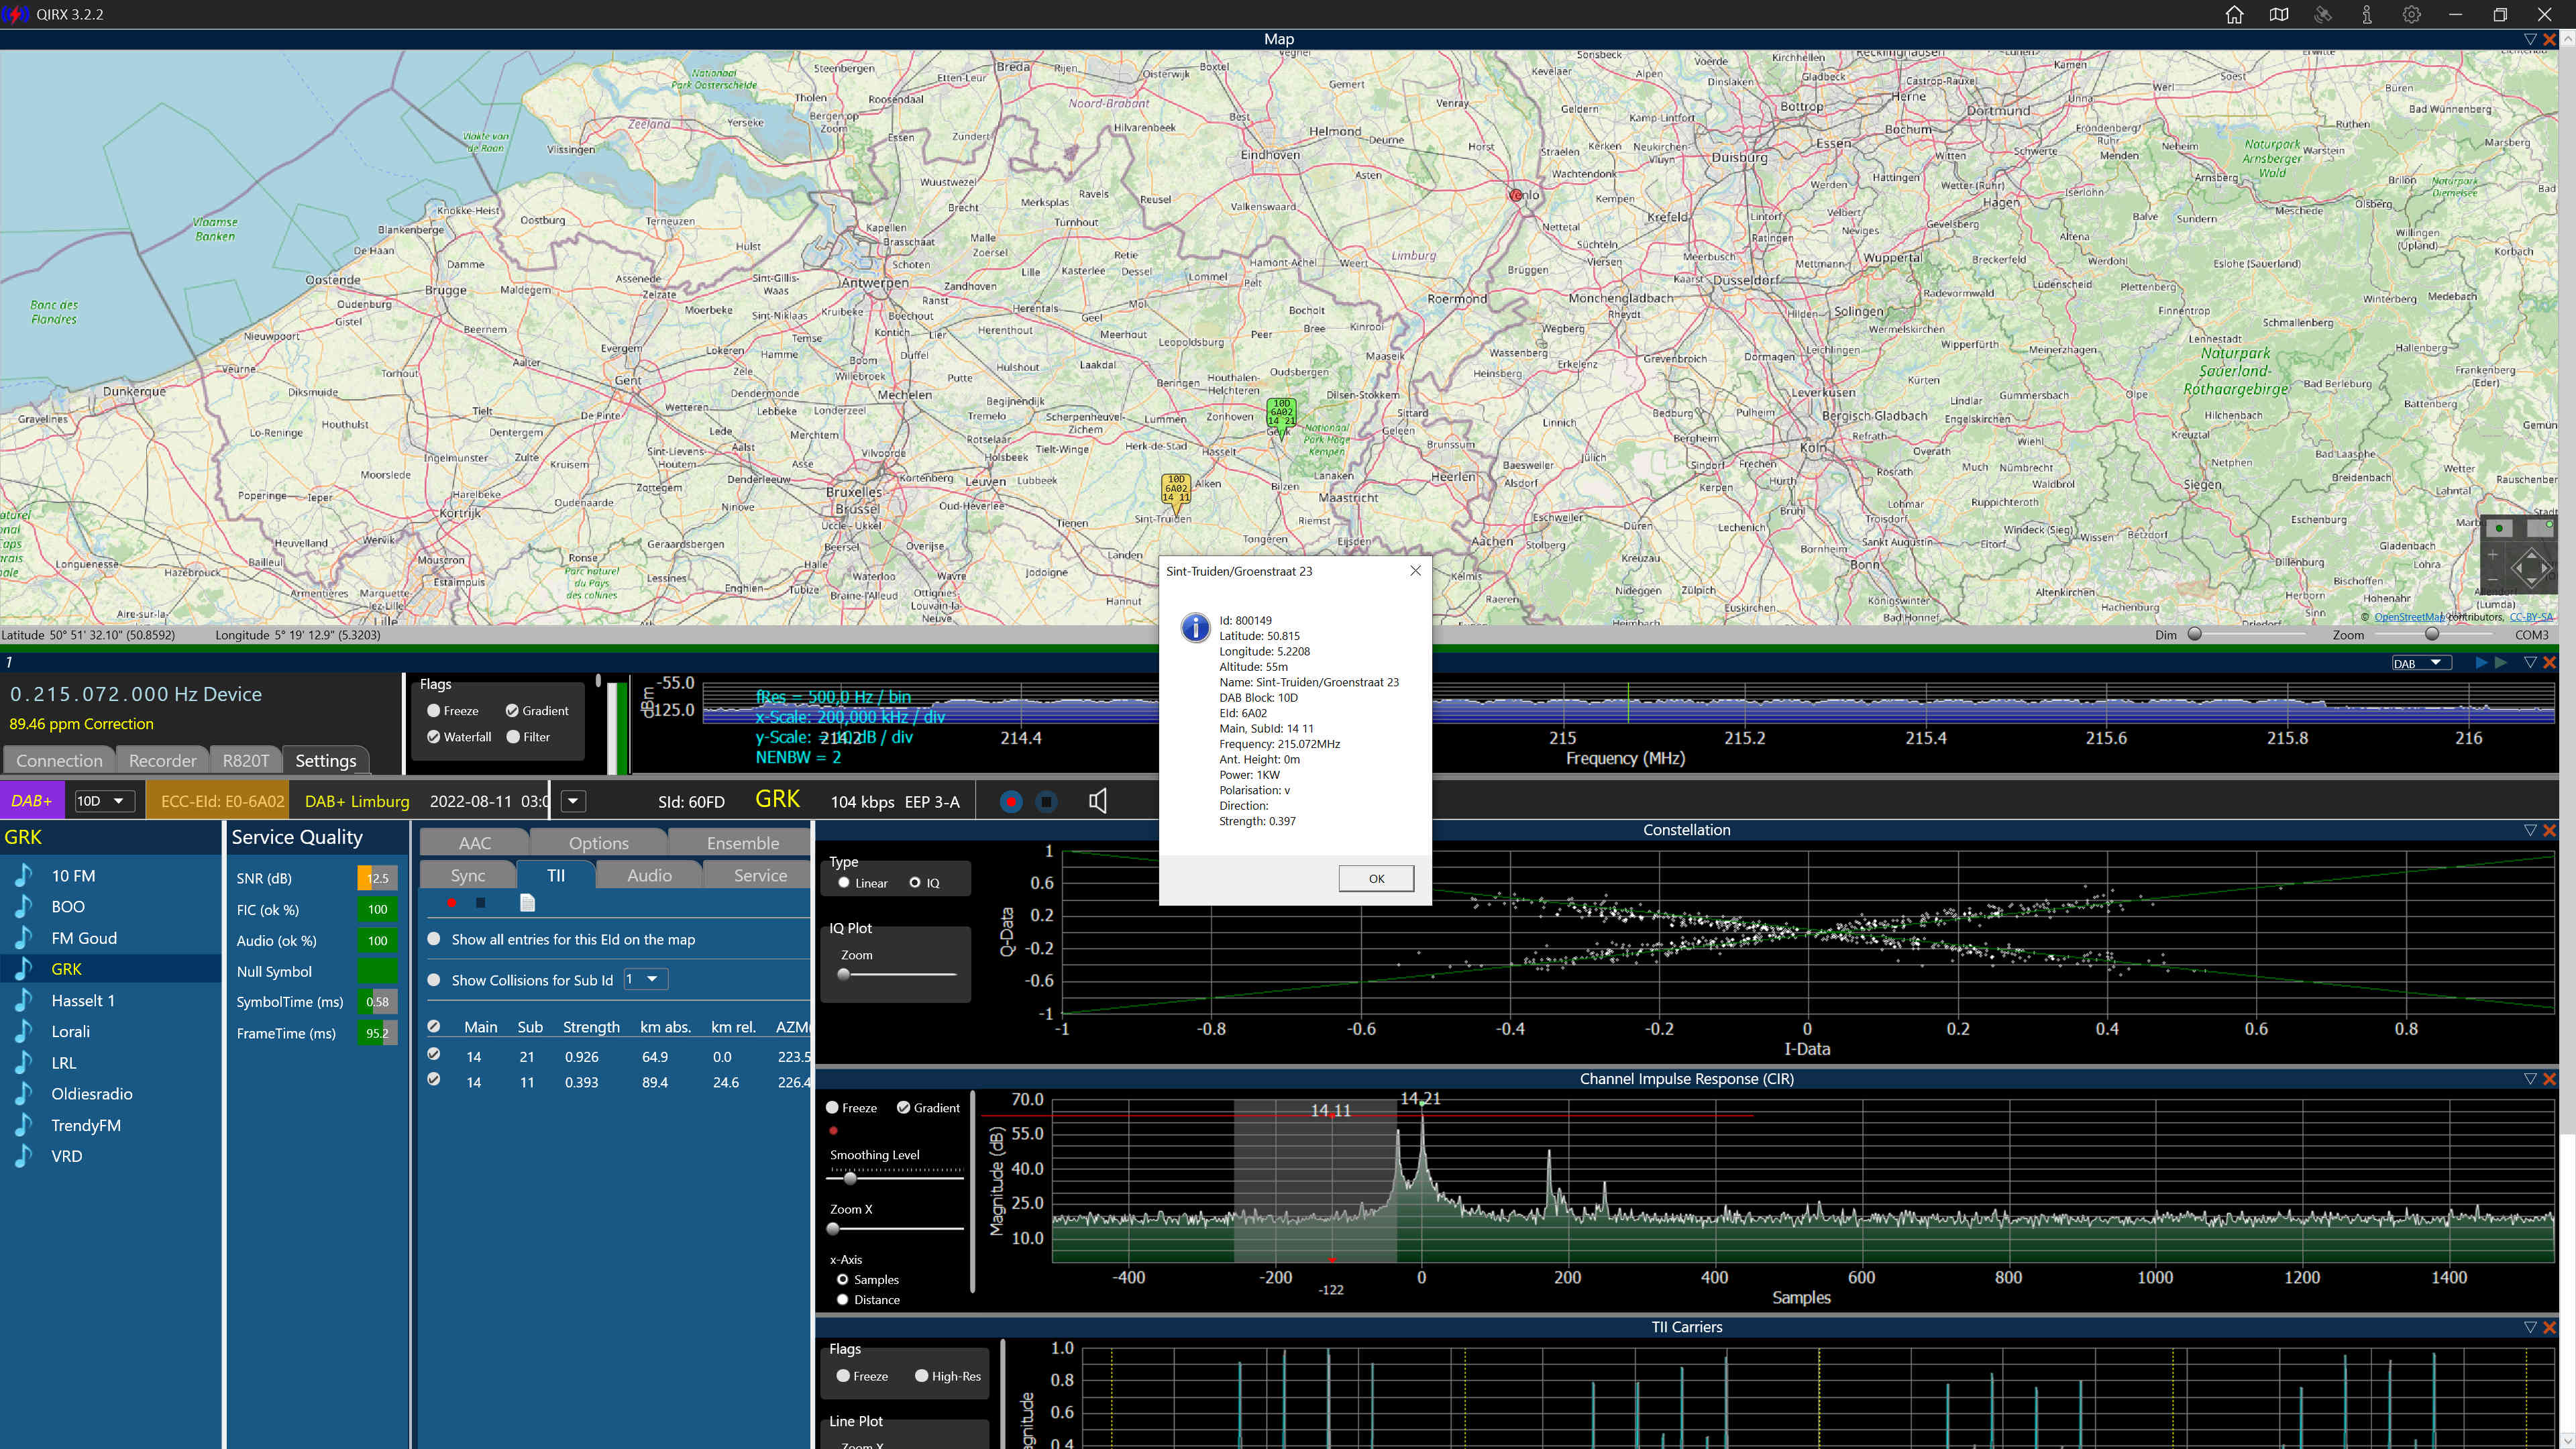
Task: Toggle CIR Gradient option
Action: (x=928, y=1108)
